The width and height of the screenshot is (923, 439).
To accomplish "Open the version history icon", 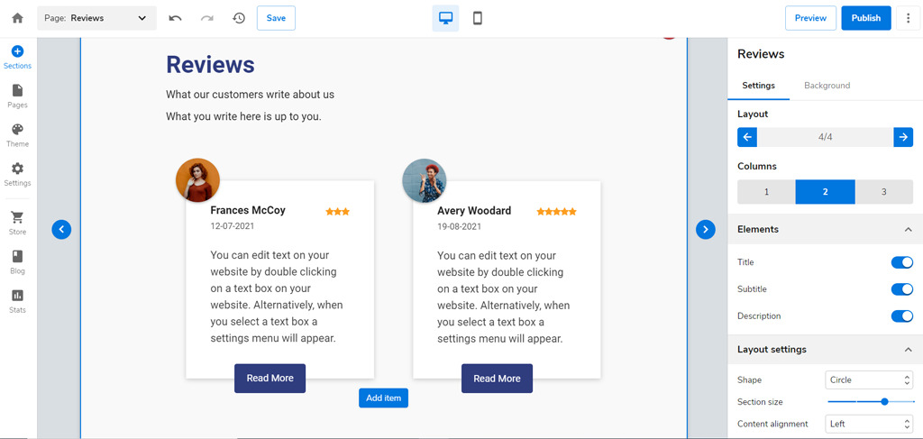I will click(238, 18).
